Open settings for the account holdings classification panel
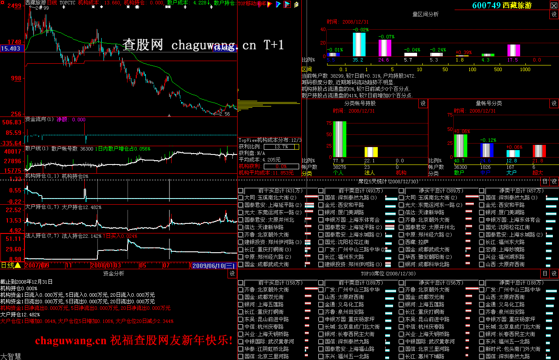Image resolution: width=559 pixels, height=360 pixels. 423,103
